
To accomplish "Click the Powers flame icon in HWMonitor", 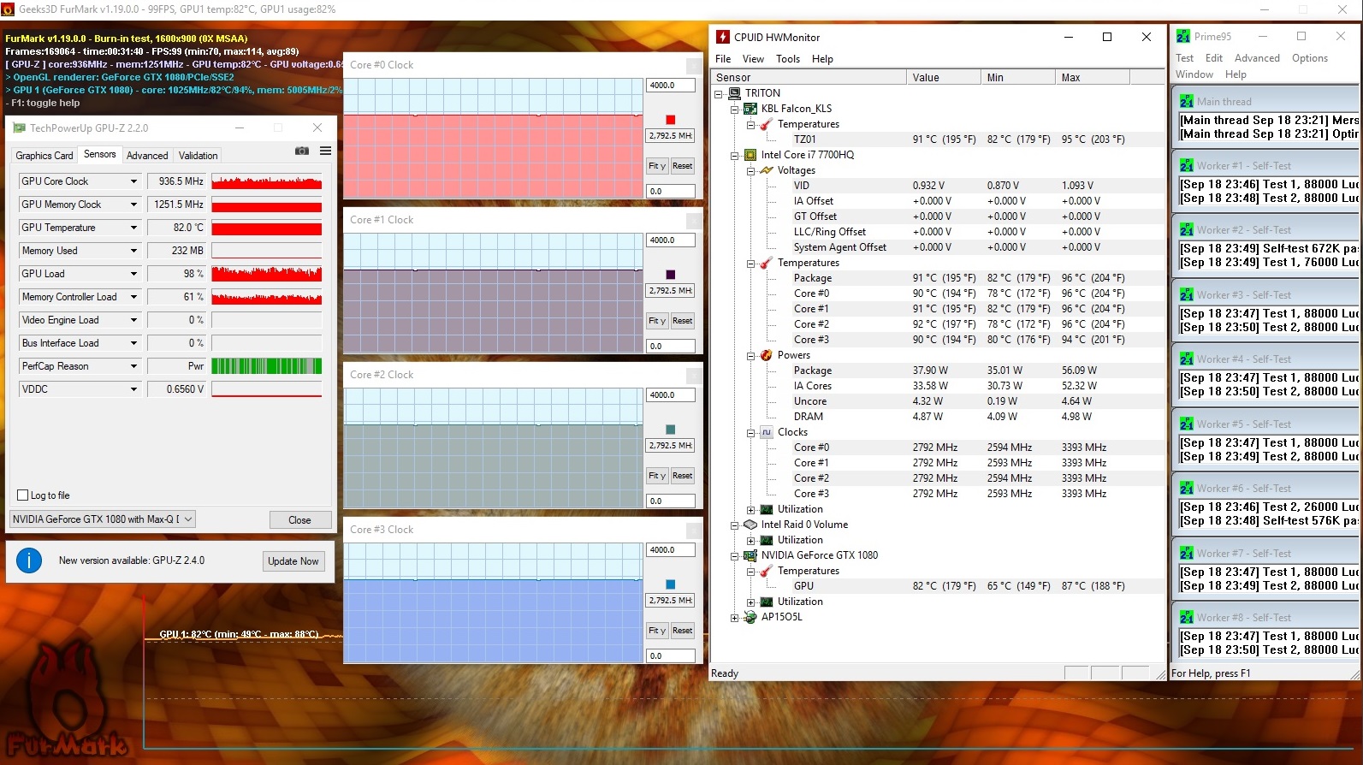I will pyautogui.click(x=767, y=355).
